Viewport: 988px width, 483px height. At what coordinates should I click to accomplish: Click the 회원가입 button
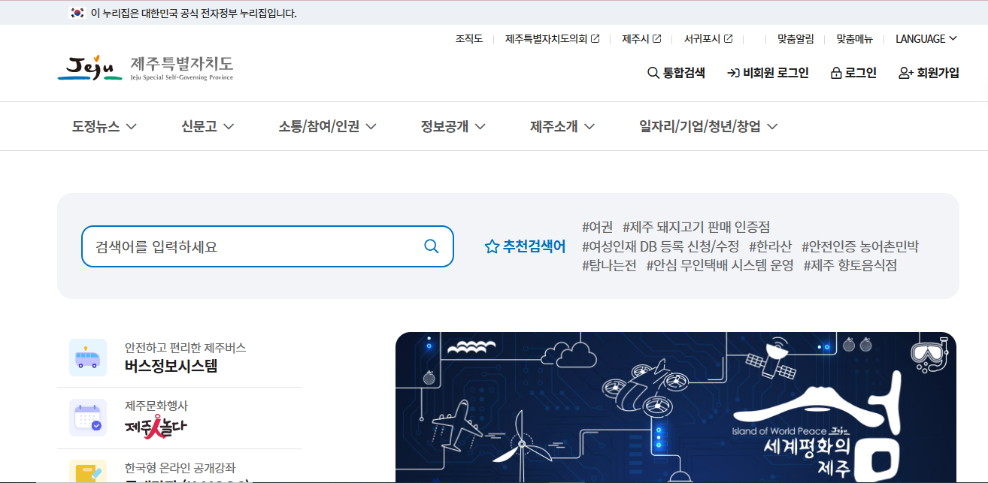click(929, 73)
